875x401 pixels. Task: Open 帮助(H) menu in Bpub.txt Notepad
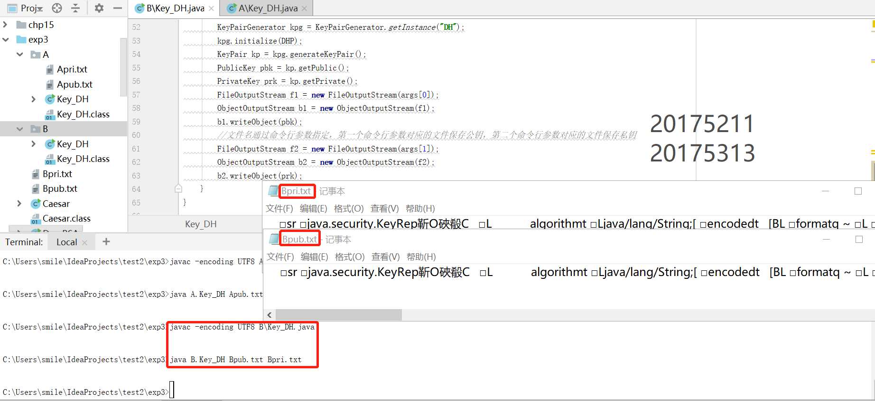click(x=421, y=257)
